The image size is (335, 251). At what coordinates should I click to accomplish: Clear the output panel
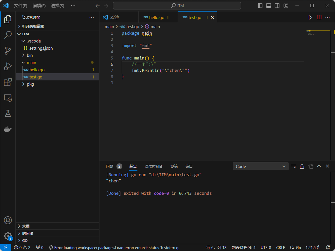click(x=293, y=166)
